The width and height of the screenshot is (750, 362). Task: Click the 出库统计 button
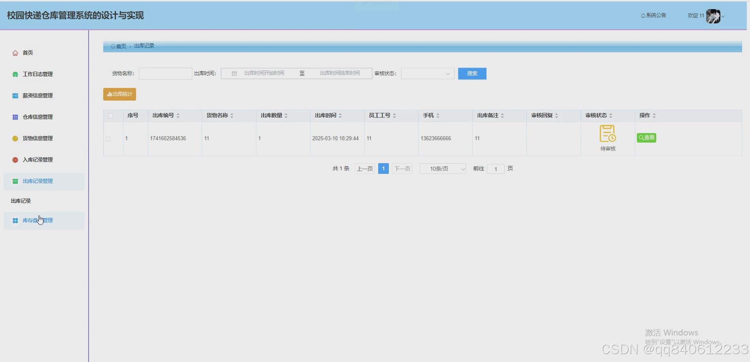[x=119, y=94]
